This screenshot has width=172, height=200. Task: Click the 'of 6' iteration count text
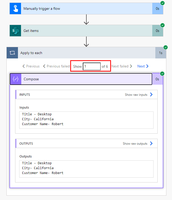click(105, 66)
